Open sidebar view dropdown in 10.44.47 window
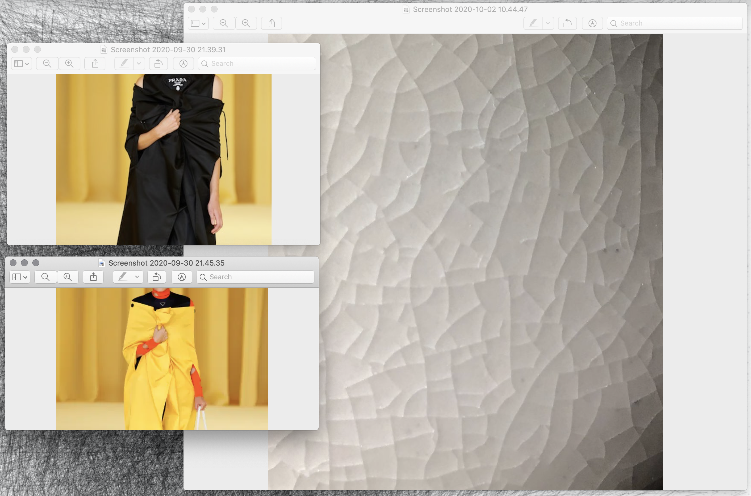 (x=198, y=23)
